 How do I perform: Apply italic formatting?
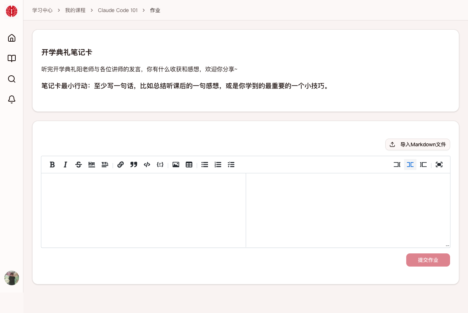tap(65, 165)
